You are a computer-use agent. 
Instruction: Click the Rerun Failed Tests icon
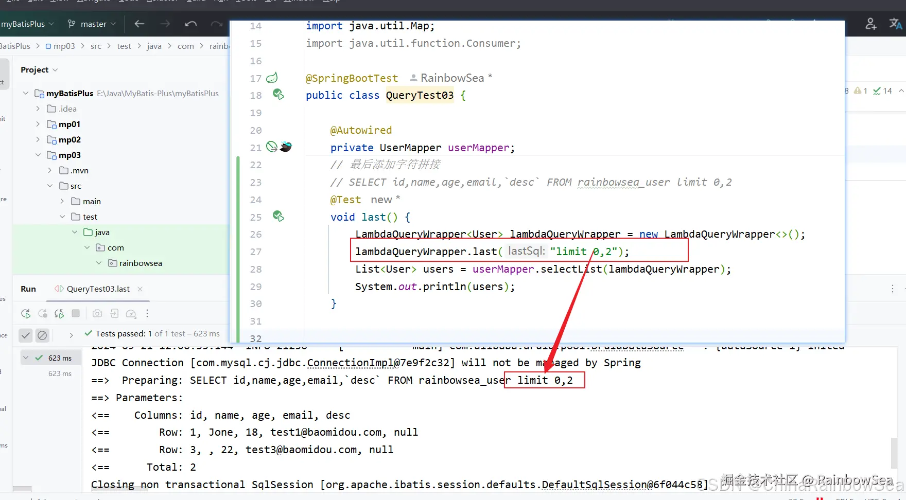(43, 313)
